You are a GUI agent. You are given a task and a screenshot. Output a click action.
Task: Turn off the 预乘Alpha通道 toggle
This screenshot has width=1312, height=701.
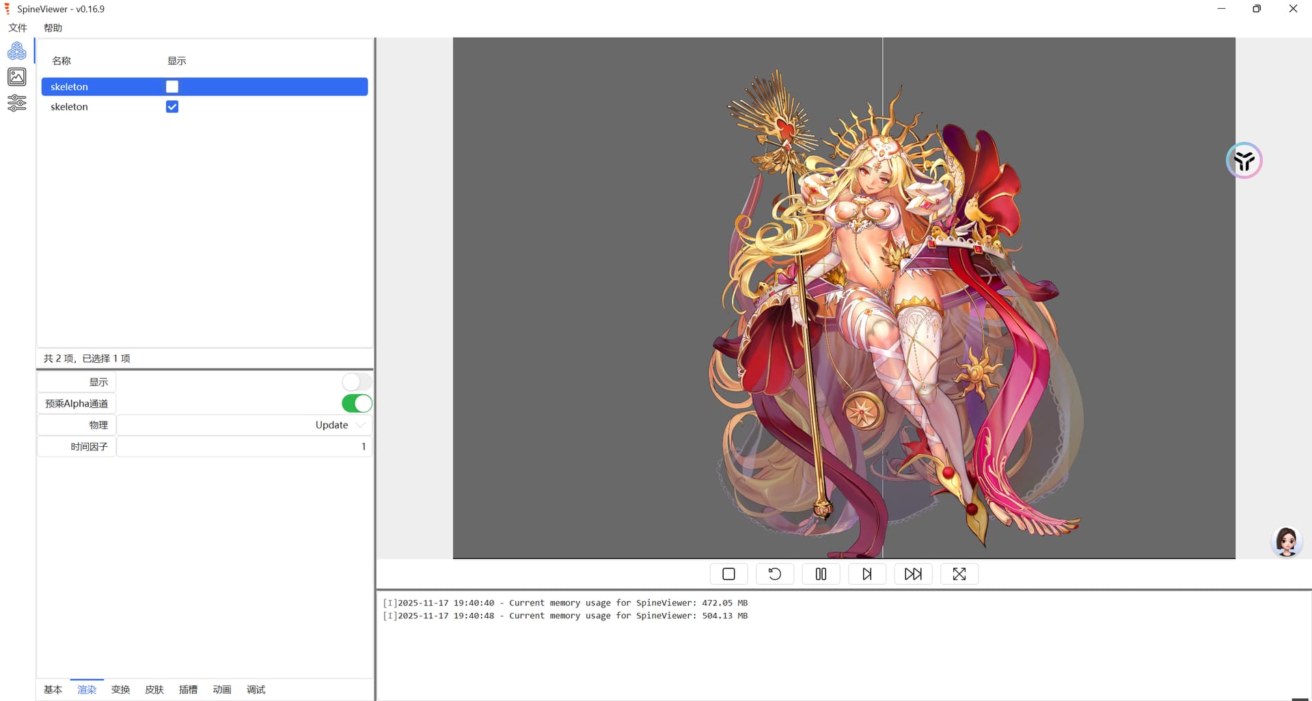[356, 404]
